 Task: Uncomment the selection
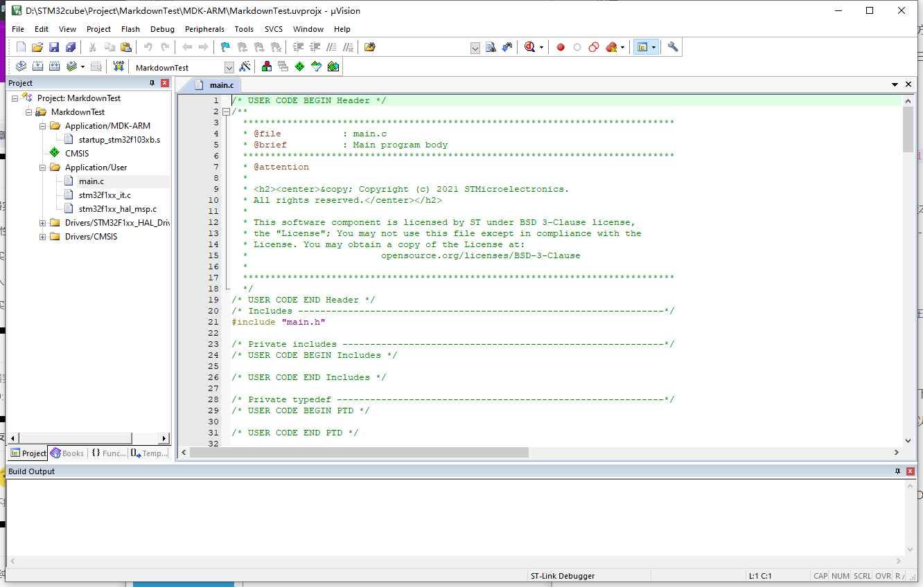click(349, 47)
